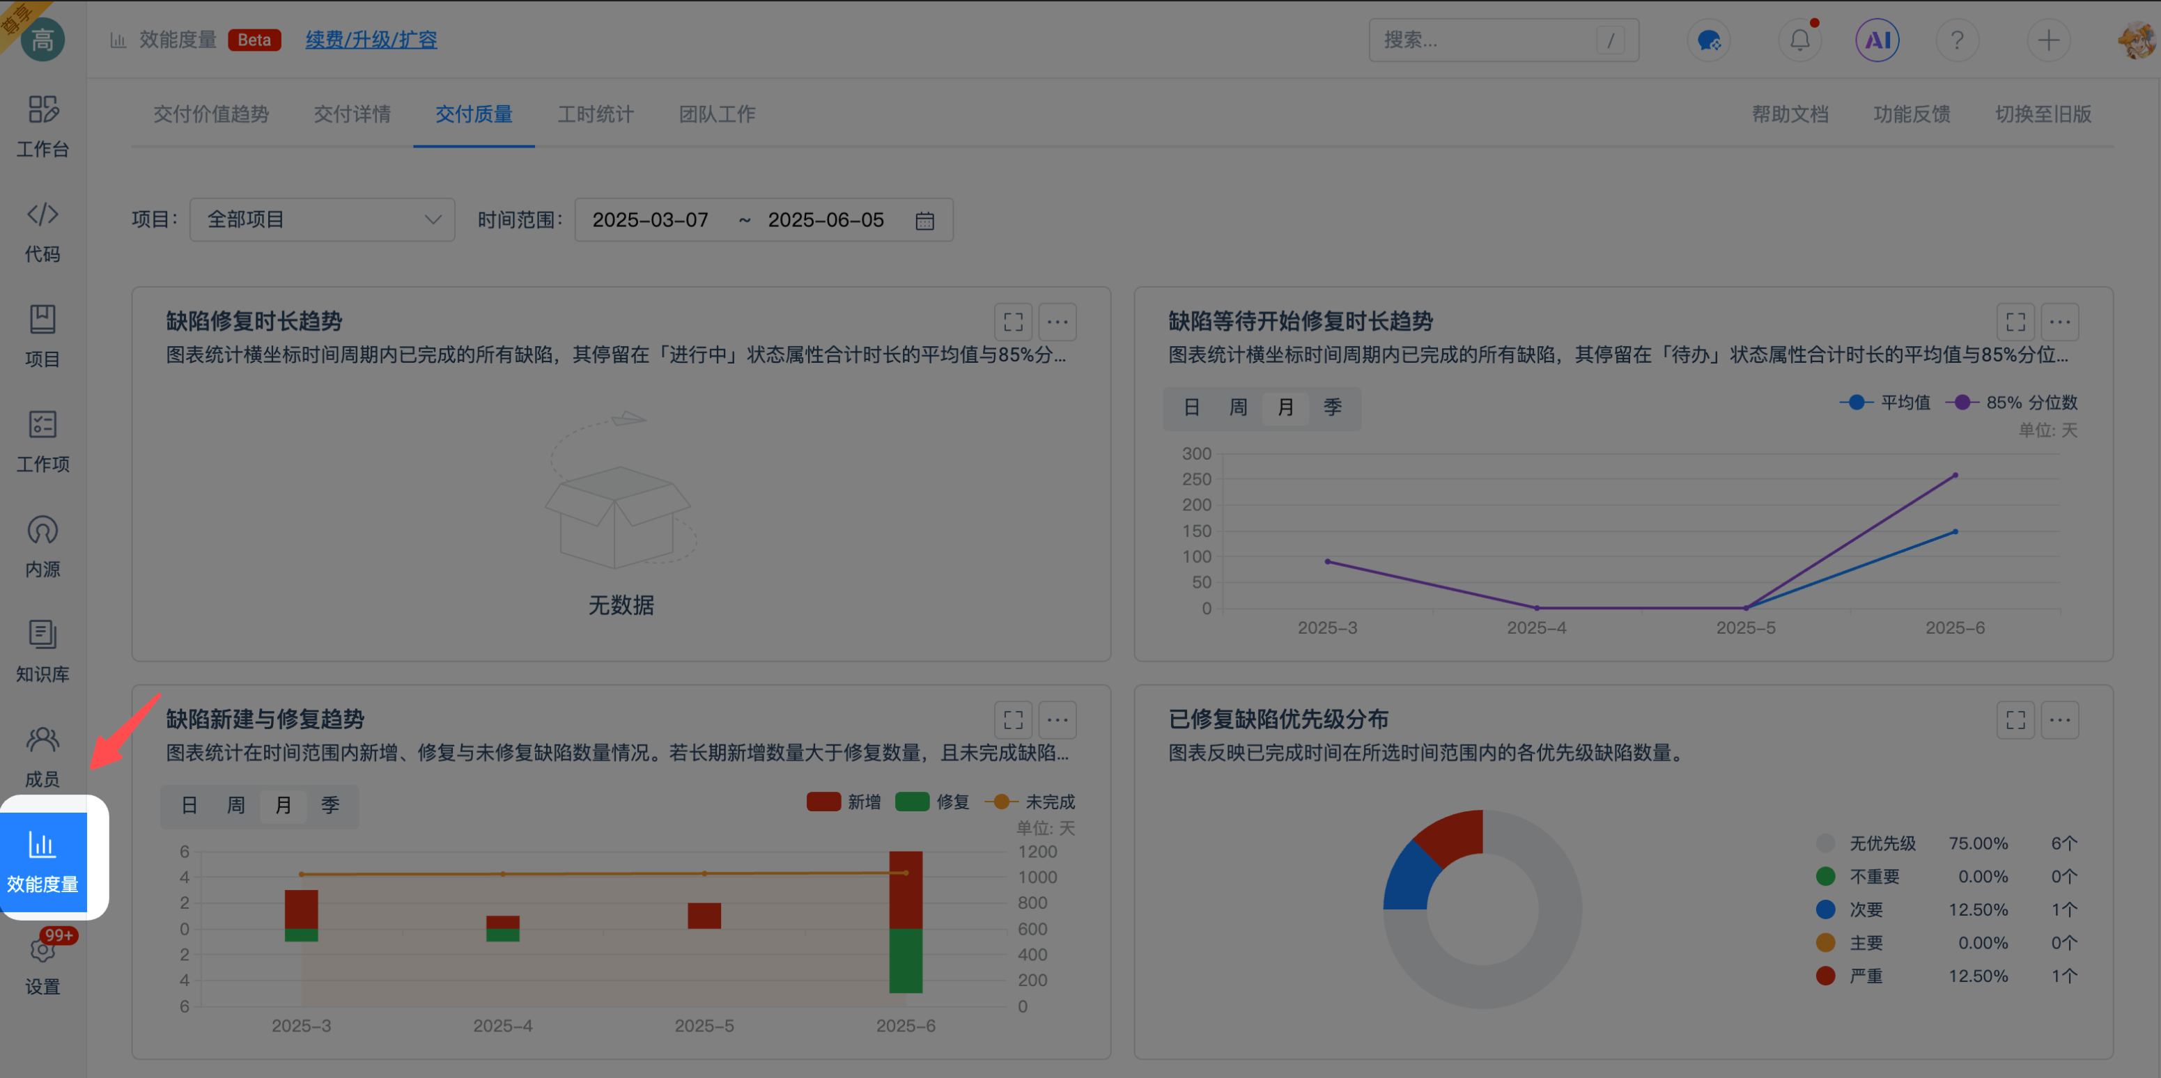The width and height of the screenshot is (2161, 1078).
Task: Open the 交付详情 tab
Action: [353, 114]
